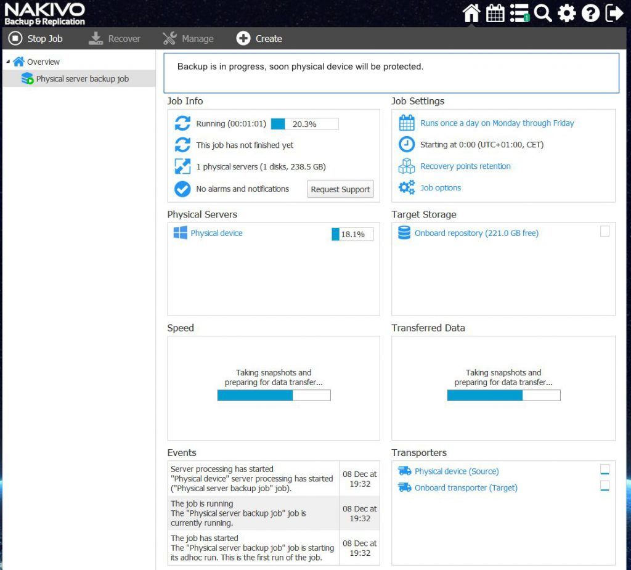Click 'No alarms and notifications' text

(242, 189)
